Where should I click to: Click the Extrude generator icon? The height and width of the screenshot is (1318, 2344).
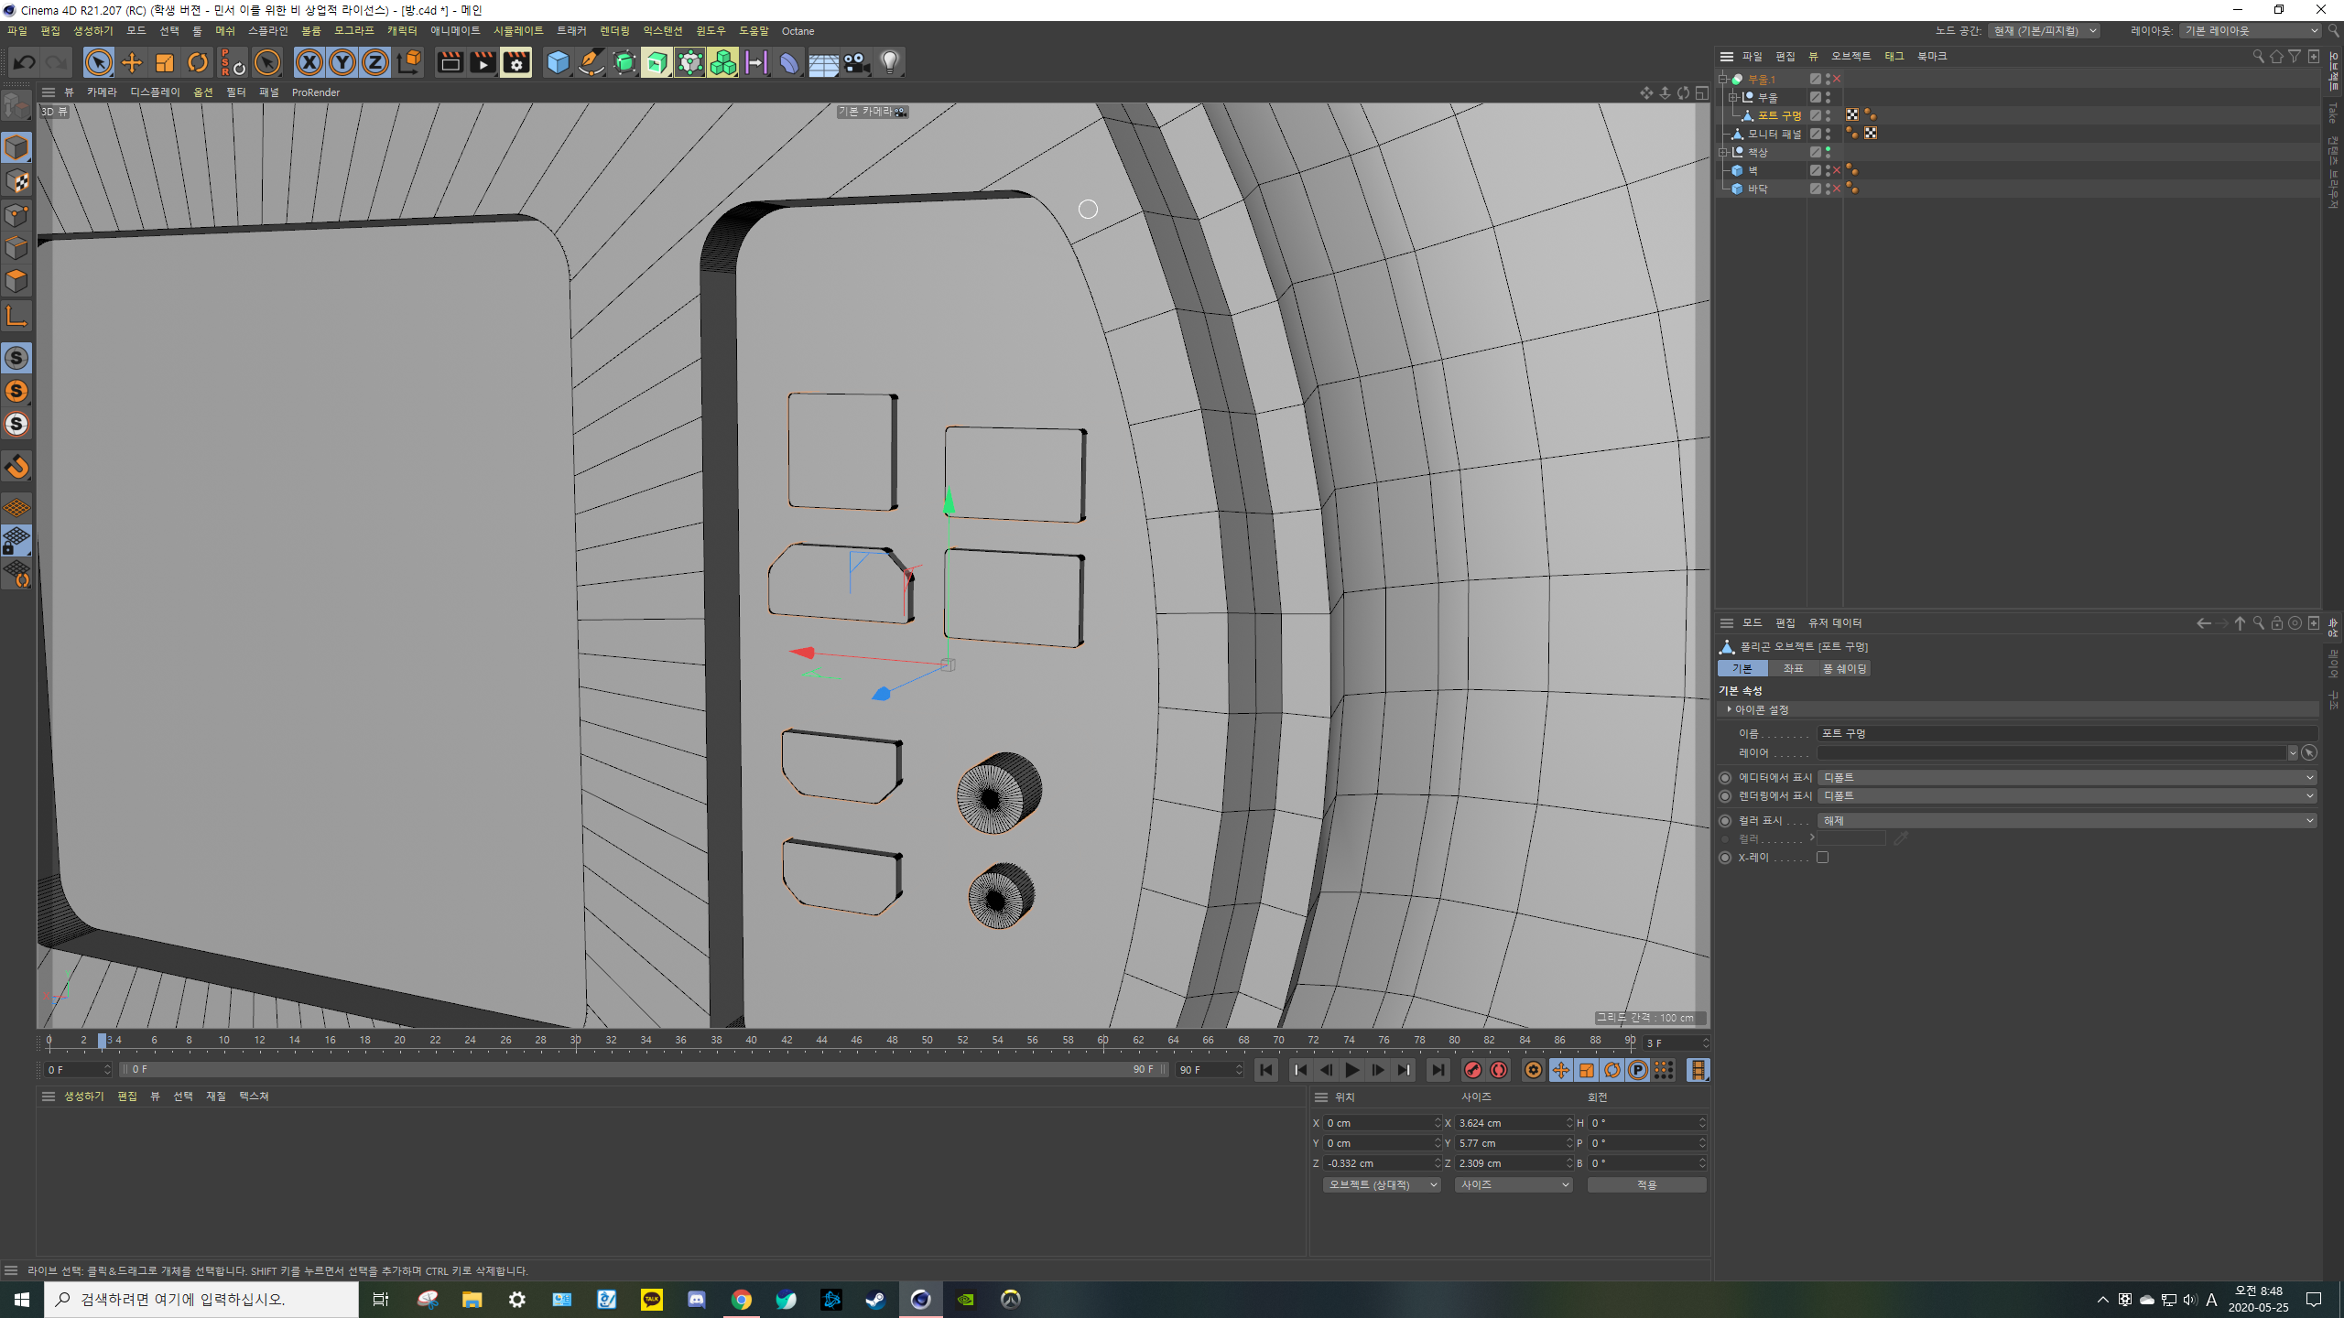[x=657, y=62]
